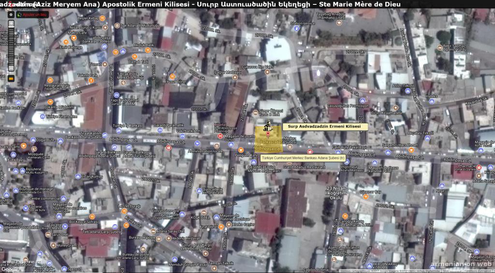This screenshot has height=273, width=495.
Task: Click the Emir Kaburga restaurant icon
Action: click(x=66, y=42)
